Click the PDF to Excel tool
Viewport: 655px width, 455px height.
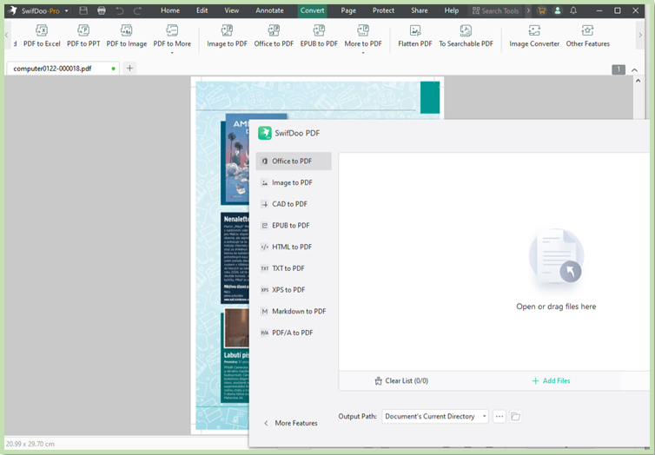(x=42, y=36)
